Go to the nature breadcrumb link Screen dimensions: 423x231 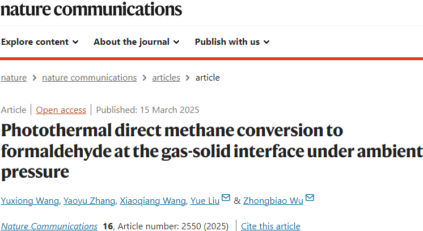coord(14,78)
